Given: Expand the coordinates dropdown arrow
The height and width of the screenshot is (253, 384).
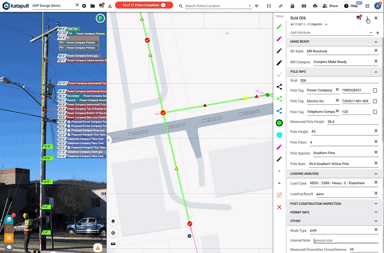Looking at the screenshot, I should 326,25.
